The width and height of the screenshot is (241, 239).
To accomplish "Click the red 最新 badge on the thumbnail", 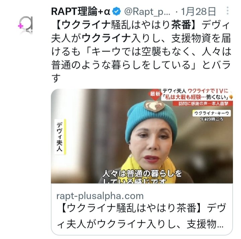I will (x=155, y=94).
